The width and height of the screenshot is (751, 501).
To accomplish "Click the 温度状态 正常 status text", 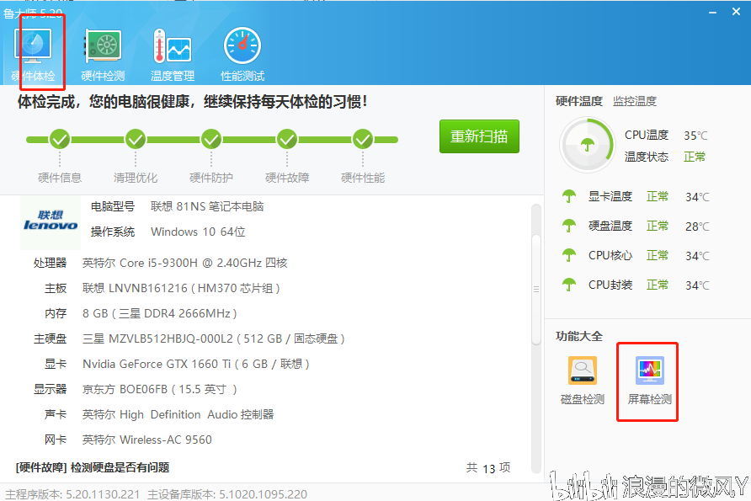I will tap(694, 157).
